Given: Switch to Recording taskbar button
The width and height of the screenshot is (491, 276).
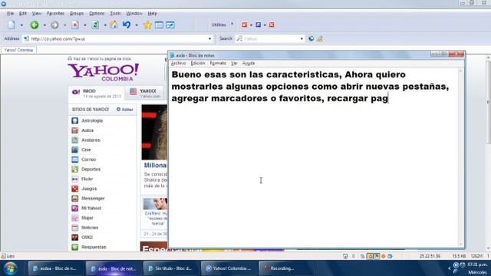Looking at the screenshot, I should point(286,268).
